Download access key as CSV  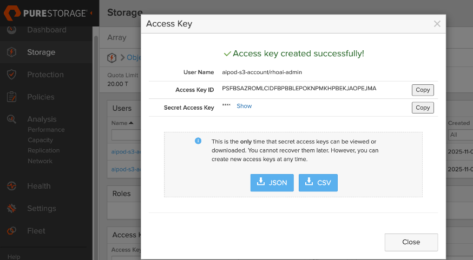coord(318,183)
